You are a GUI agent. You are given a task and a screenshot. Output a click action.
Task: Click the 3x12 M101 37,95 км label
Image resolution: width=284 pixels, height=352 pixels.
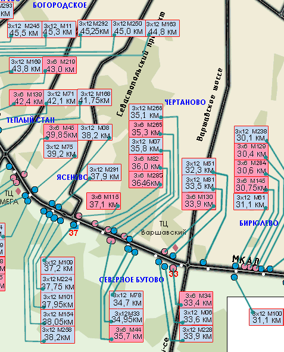[58, 301]
